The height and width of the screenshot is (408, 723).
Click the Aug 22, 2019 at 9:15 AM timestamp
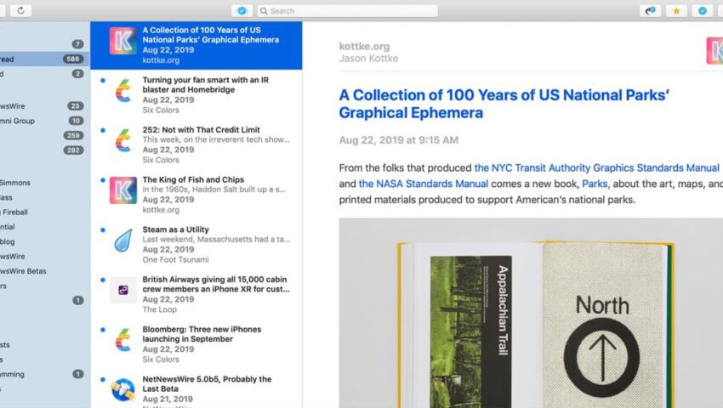point(398,140)
